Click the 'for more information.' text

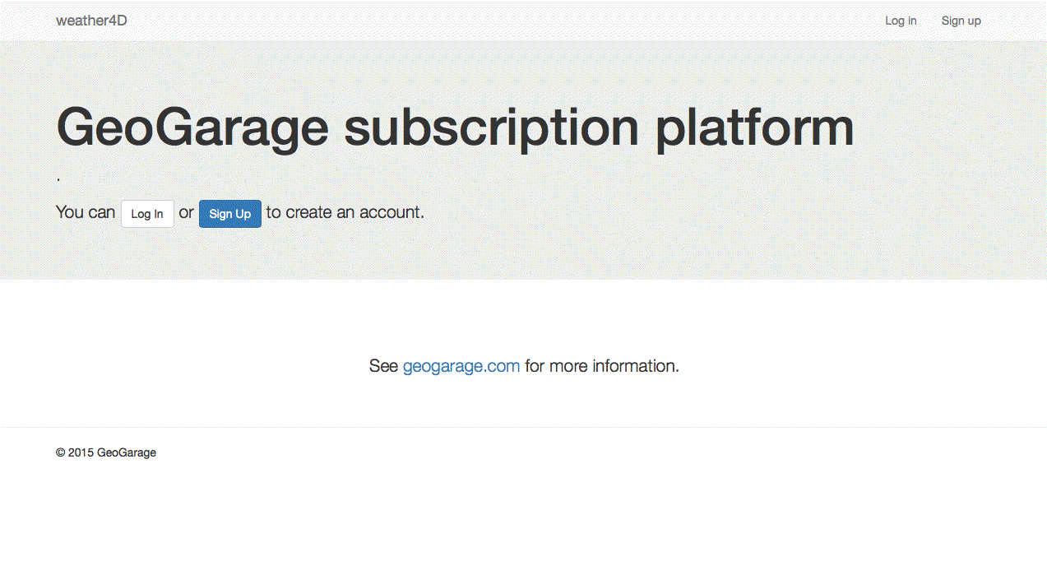[x=602, y=366]
